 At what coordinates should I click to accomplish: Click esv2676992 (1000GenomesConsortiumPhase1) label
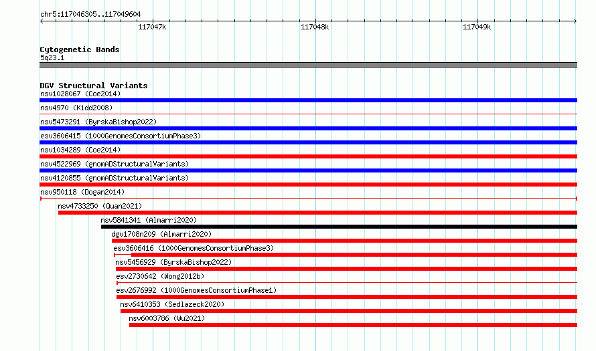point(196,290)
